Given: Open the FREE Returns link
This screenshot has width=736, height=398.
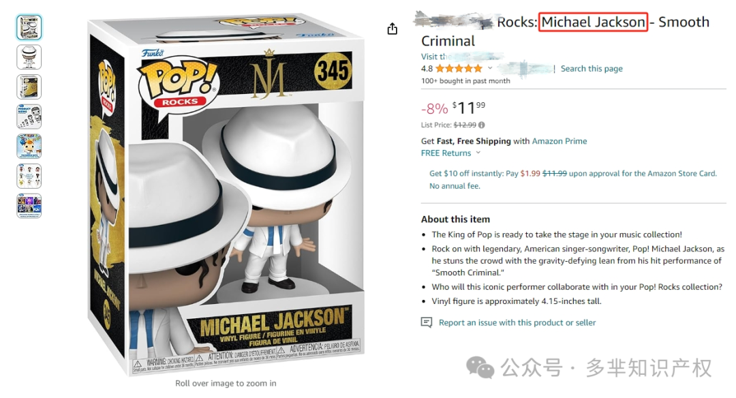Looking at the screenshot, I should pos(446,153).
